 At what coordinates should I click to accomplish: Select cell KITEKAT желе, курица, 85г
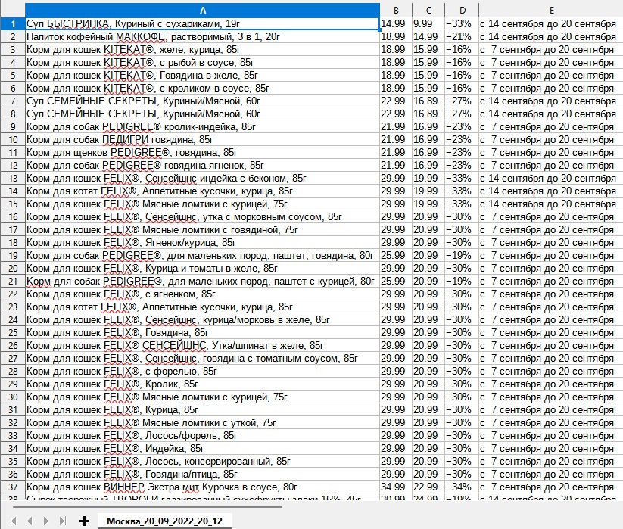click(x=202, y=50)
